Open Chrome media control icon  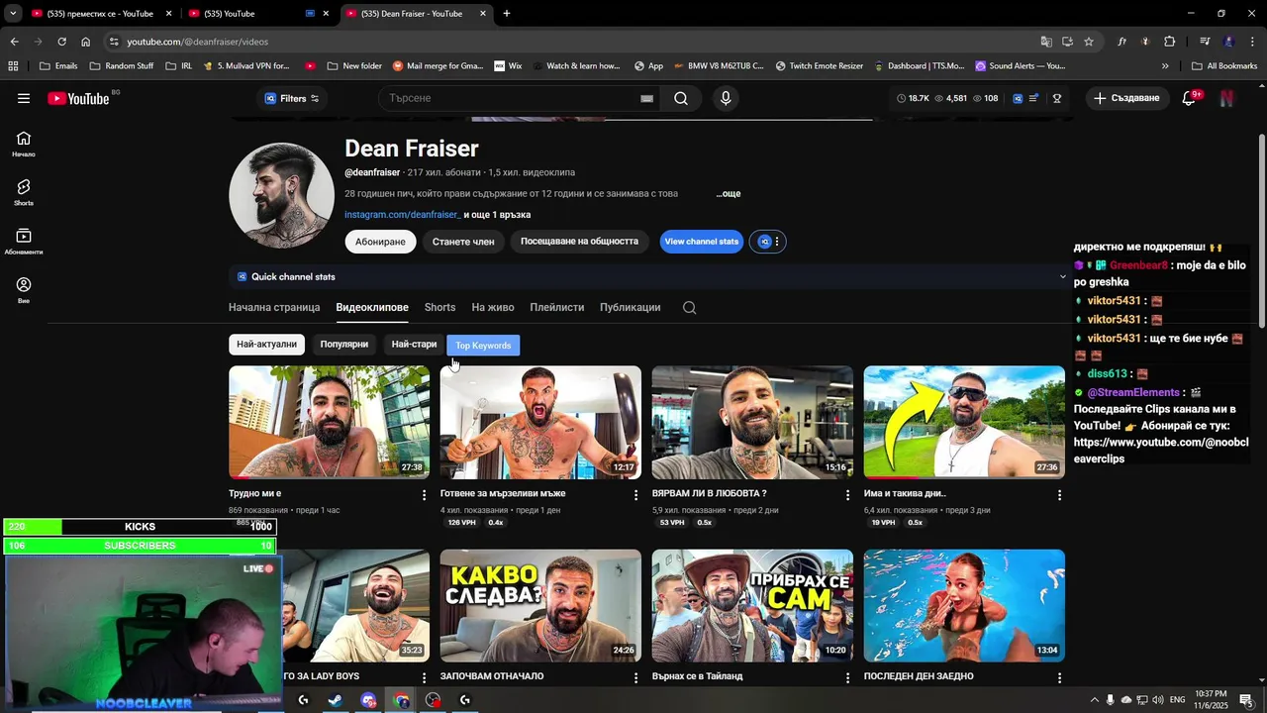[x=1205, y=42]
